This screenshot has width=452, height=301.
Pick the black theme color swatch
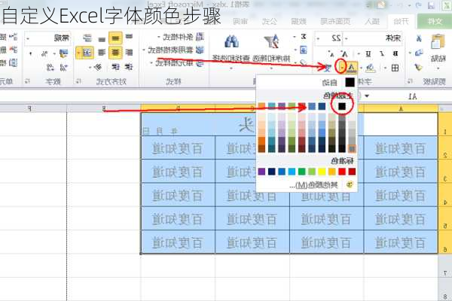(x=342, y=106)
